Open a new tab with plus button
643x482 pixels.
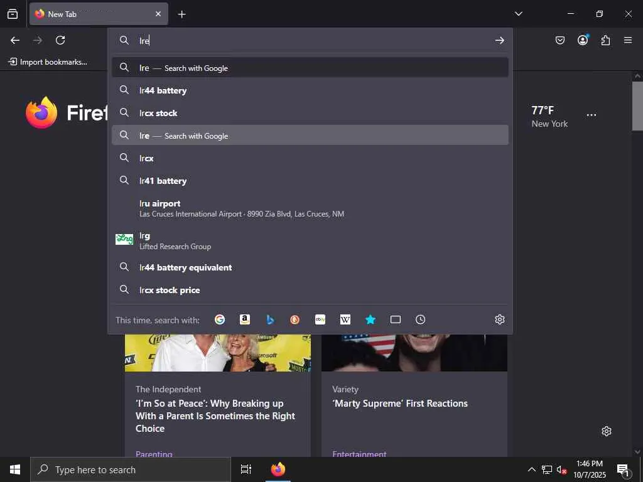point(181,14)
